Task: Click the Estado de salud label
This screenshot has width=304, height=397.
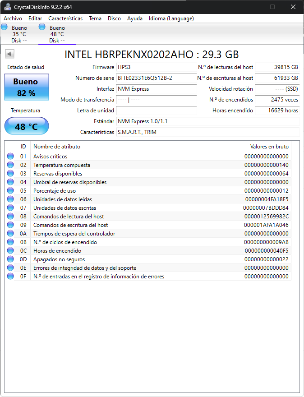Action: pos(26,67)
